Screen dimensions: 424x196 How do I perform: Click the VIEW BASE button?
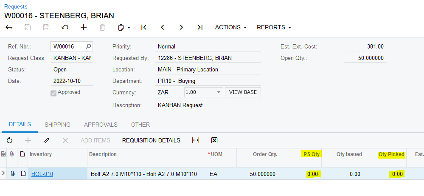(243, 92)
